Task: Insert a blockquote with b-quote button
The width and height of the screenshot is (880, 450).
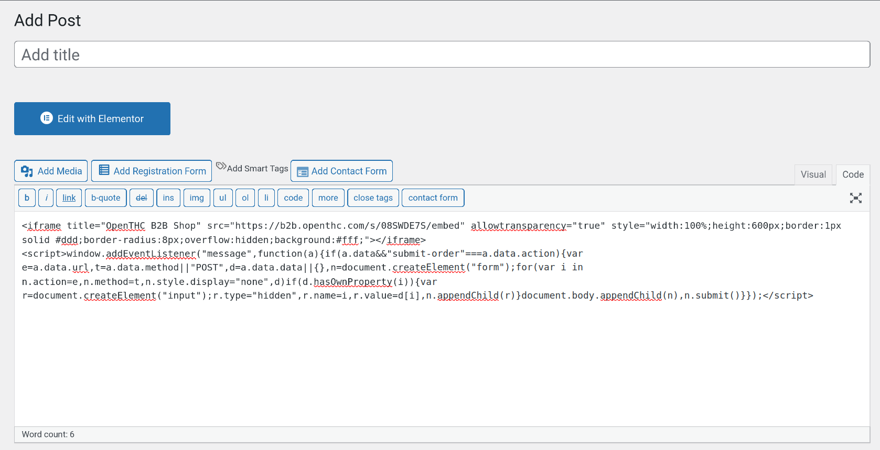Action: 106,197
